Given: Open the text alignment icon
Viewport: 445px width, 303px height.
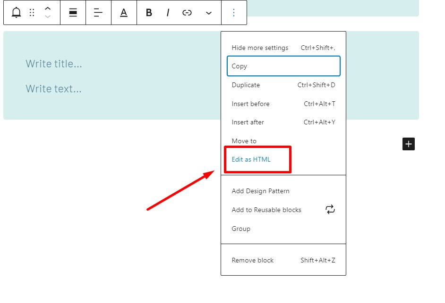Looking at the screenshot, I should point(98,12).
